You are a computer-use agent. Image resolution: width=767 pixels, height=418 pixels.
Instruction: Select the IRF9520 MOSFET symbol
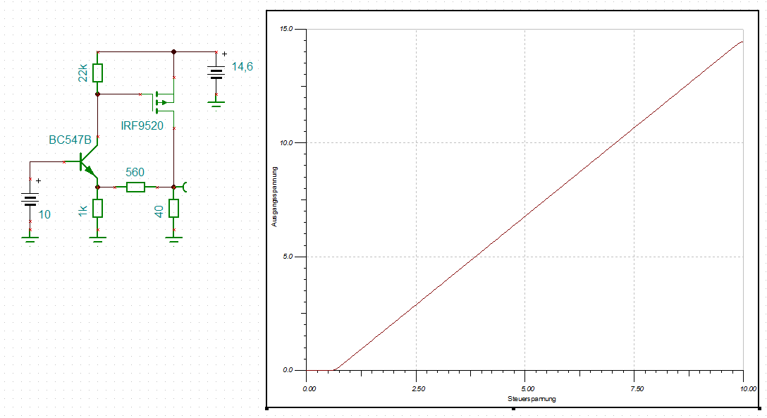[x=164, y=102]
